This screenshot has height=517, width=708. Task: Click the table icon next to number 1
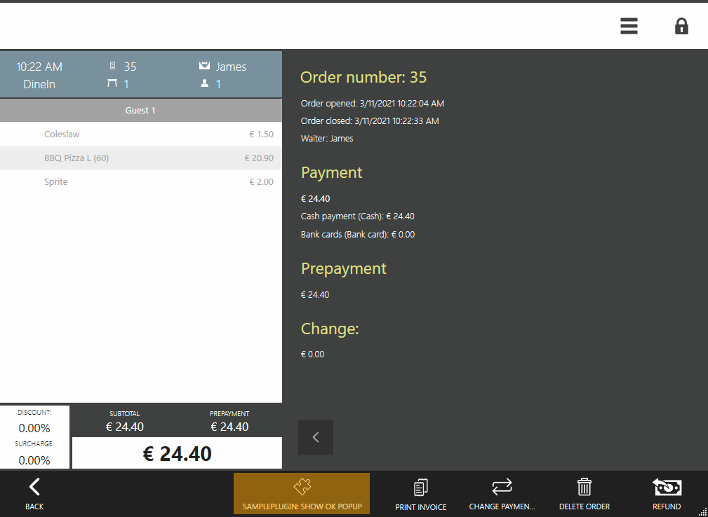[x=112, y=84]
